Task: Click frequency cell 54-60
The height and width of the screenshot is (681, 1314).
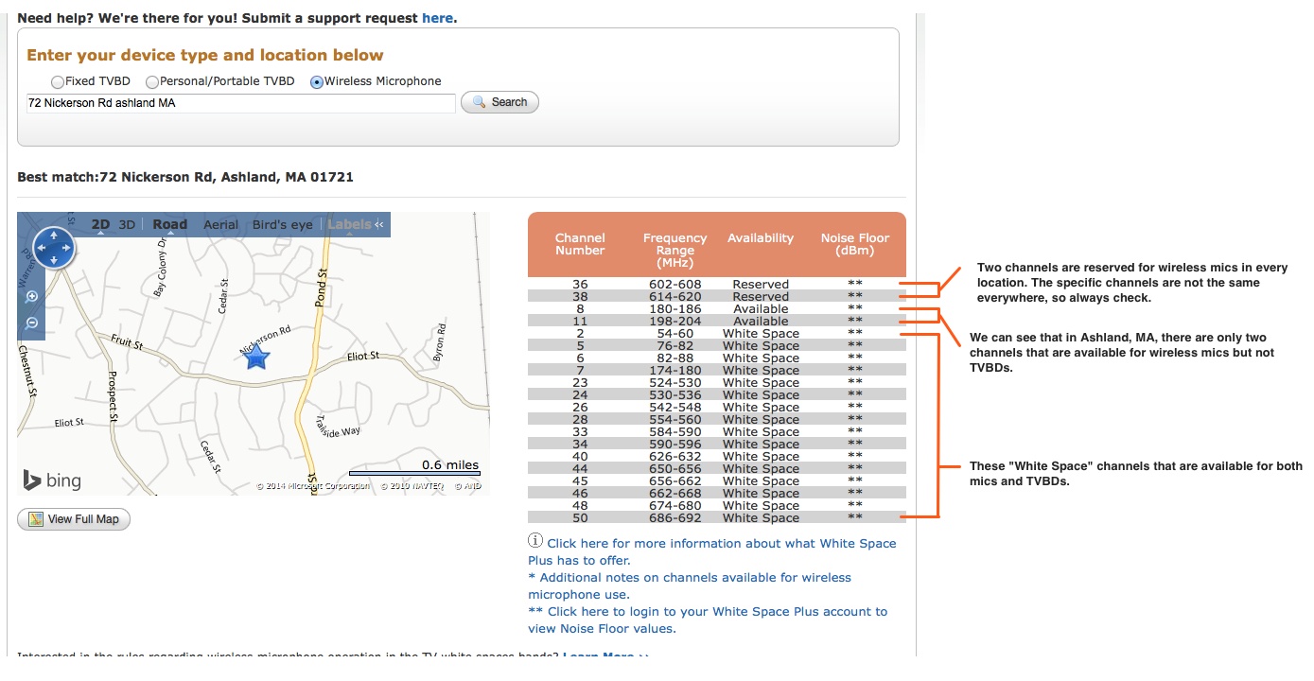Action: (675, 333)
